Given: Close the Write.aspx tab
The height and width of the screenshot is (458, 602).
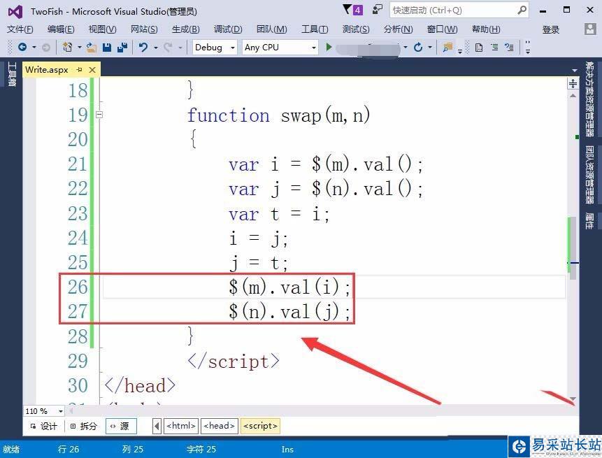Looking at the screenshot, I should click(x=92, y=69).
